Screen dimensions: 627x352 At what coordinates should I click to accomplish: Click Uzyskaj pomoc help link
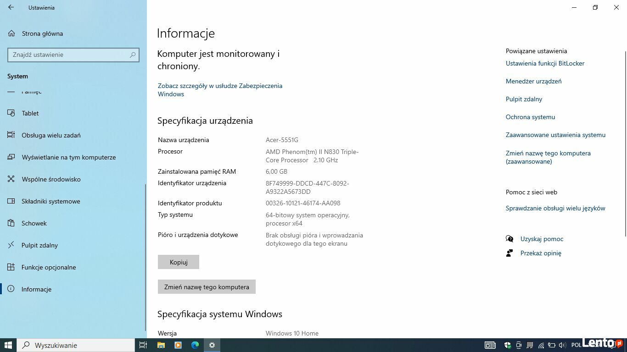click(x=542, y=239)
